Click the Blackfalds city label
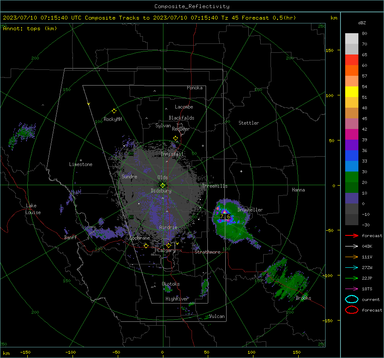Image resolution: width=384 pixels, height=358 pixels. tap(181, 118)
